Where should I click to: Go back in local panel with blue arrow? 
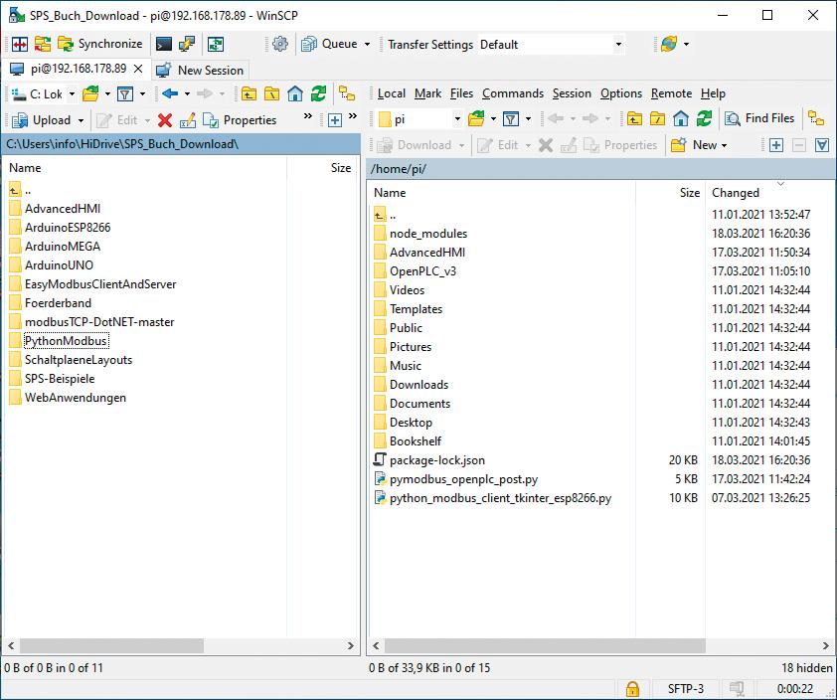tap(170, 94)
